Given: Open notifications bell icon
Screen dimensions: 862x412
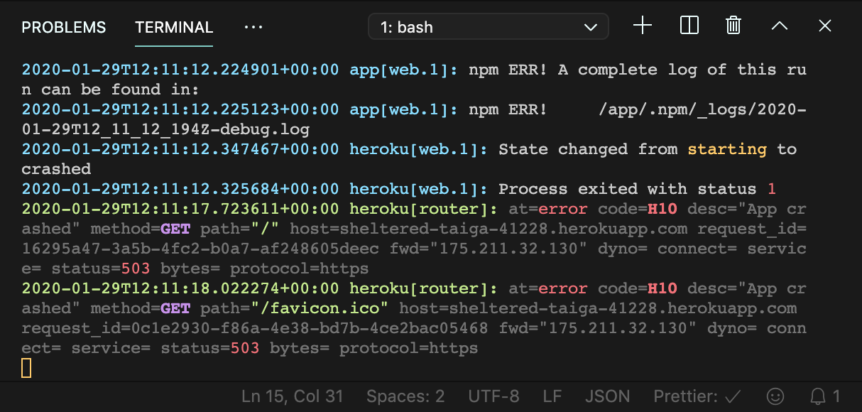Looking at the screenshot, I should [826, 396].
